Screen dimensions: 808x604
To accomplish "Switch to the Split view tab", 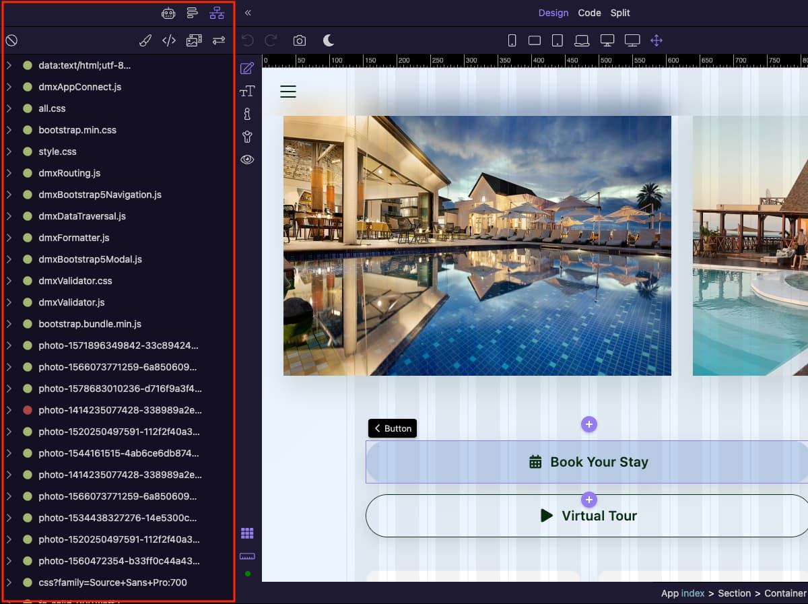I will [x=620, y=13].
